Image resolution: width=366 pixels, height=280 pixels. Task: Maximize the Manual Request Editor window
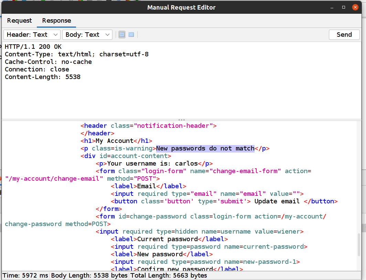click(x=343, y=7)
